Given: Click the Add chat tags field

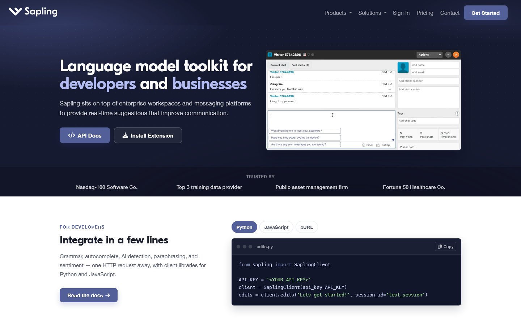Looking at the screenshot, I should point(428,121).
